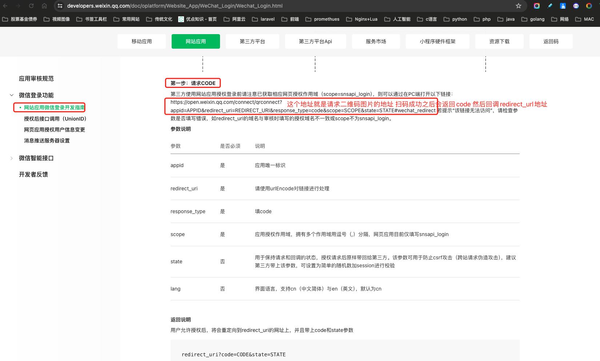This screenshot has width=600, height=361.
Task: Click the 参数说明 heading
Action: pos(181,129)
